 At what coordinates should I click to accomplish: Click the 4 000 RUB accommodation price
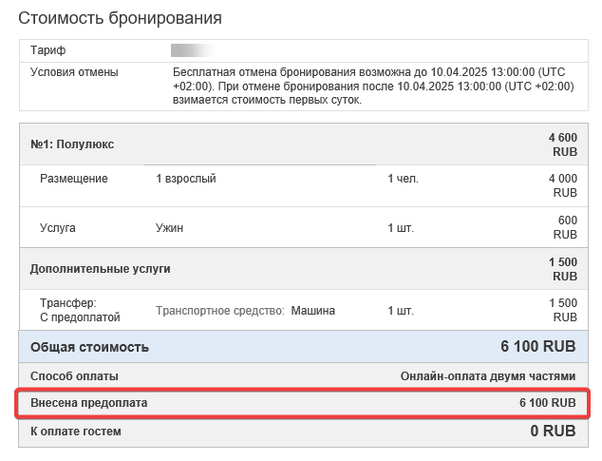[563, 185]
